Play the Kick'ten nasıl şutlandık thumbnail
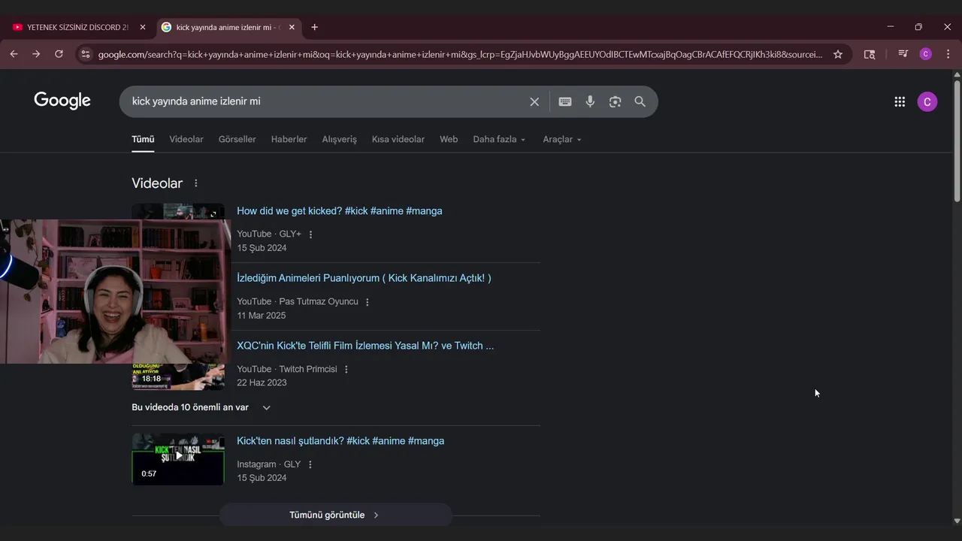 click(178, 458)
